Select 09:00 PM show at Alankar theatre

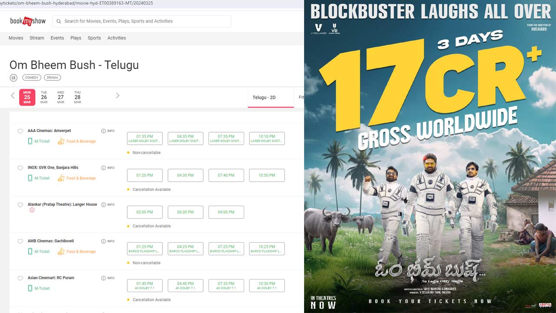tap(226, 212)
